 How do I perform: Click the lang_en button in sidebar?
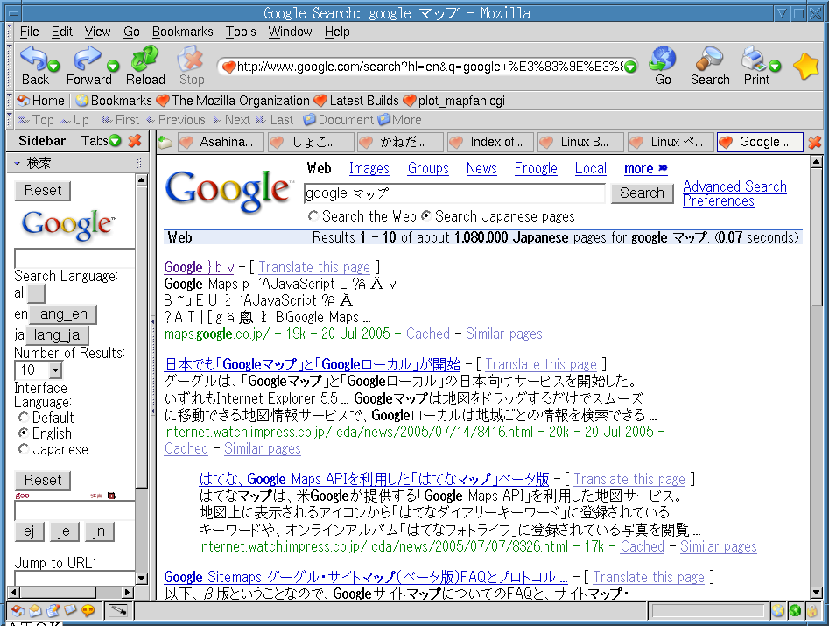[x=62, y=314]
